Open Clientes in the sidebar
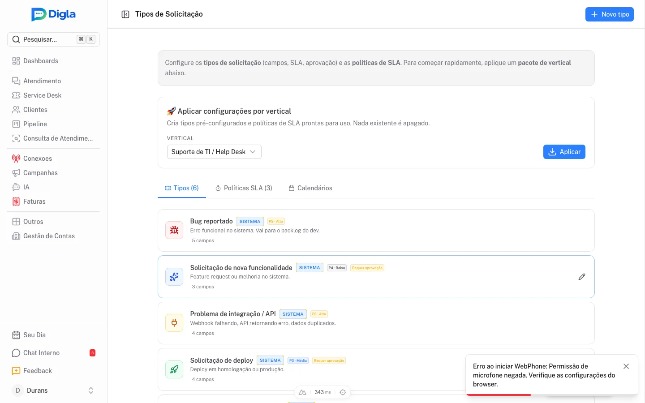This screenshot has height=403, width=645. 54,110
